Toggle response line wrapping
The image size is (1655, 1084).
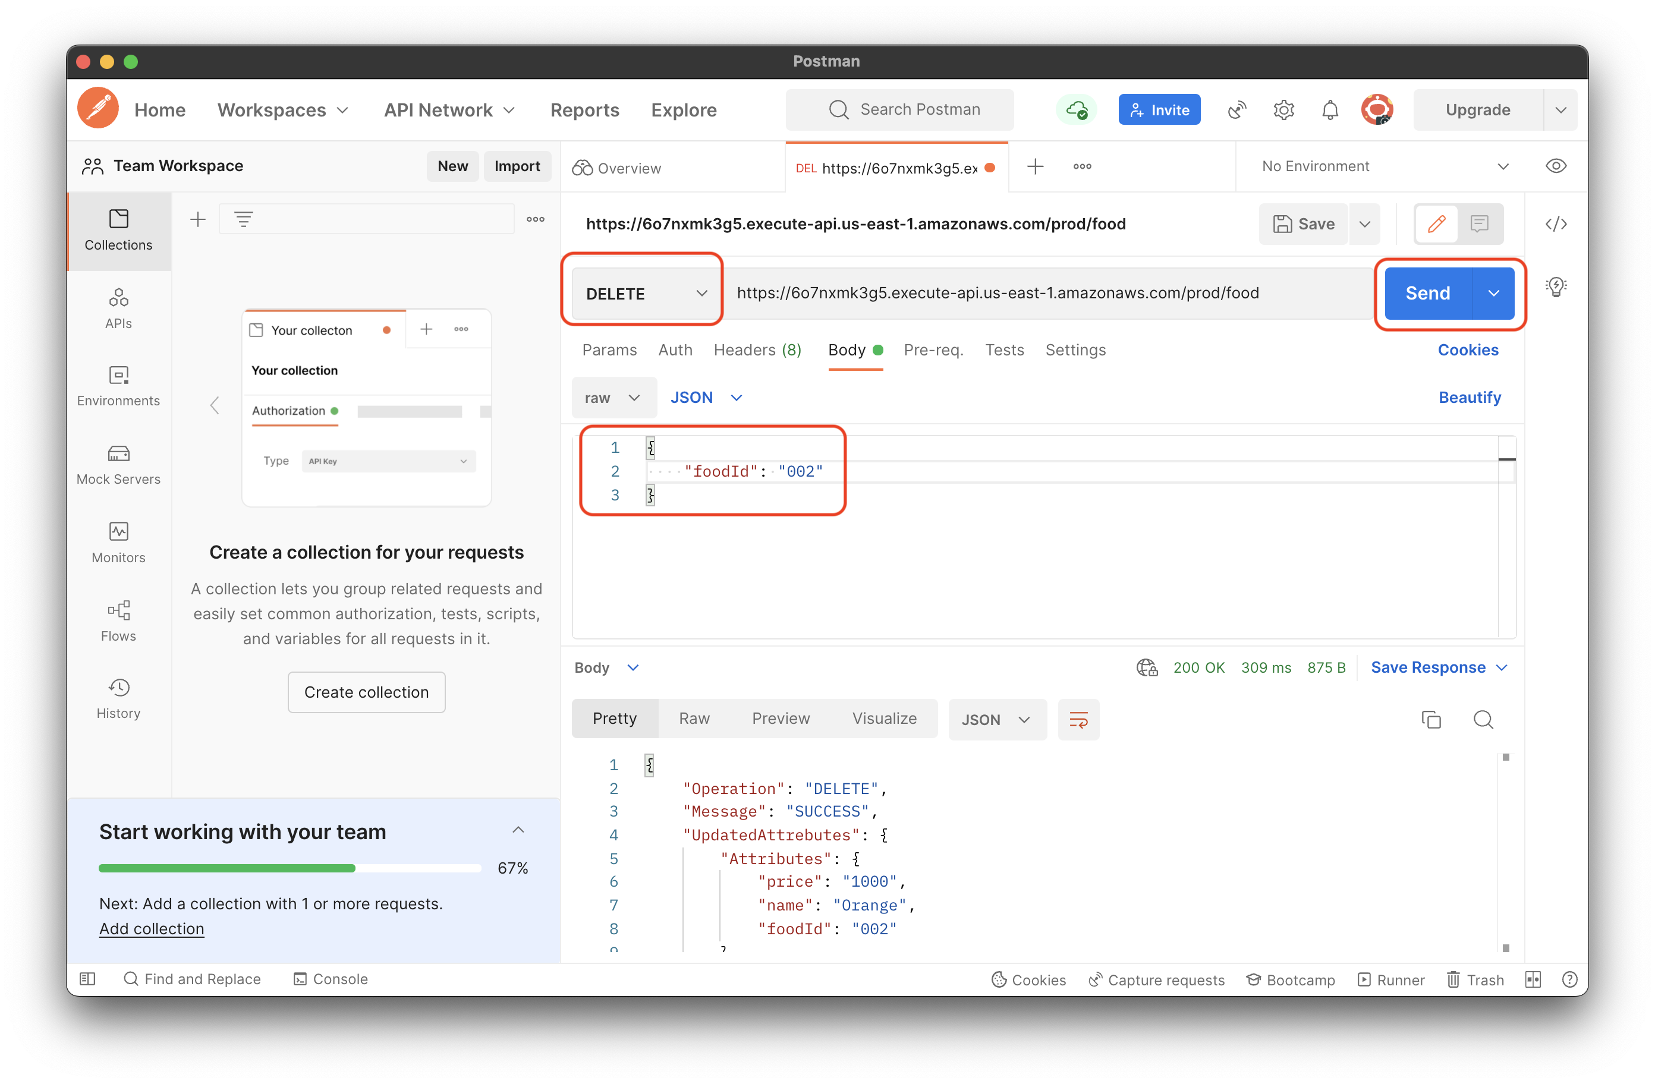click(1078, 719)
